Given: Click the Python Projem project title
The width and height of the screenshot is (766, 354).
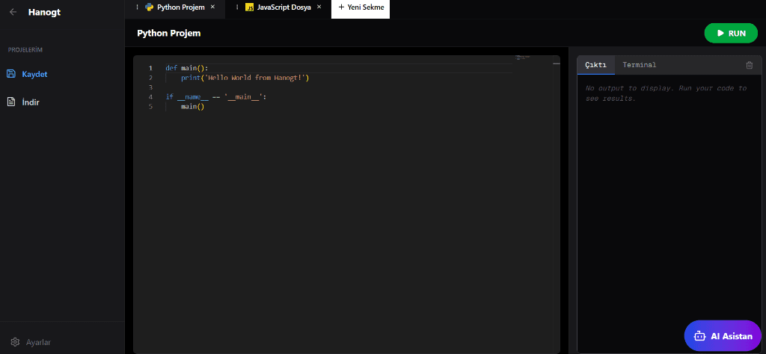Looking at the screenshot, I should pyautogui.click(x=169, y=33).
